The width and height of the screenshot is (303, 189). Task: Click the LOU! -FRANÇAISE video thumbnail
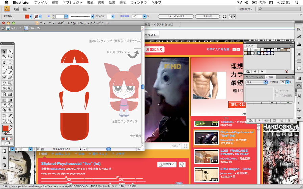coord(206,156)
